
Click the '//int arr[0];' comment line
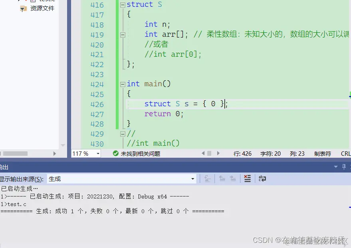click(173, 54)
